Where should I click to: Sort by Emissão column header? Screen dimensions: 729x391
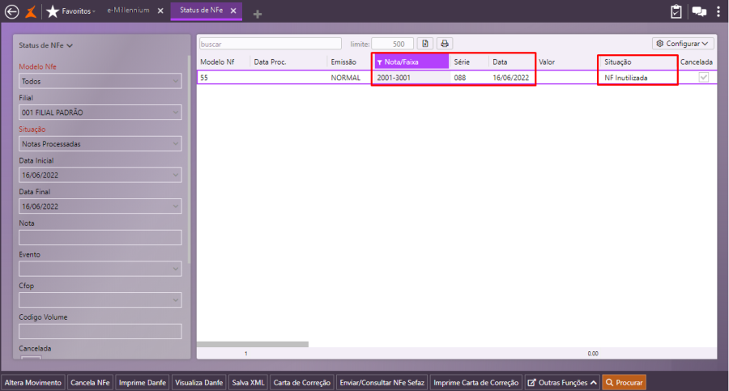pos(343,62)
